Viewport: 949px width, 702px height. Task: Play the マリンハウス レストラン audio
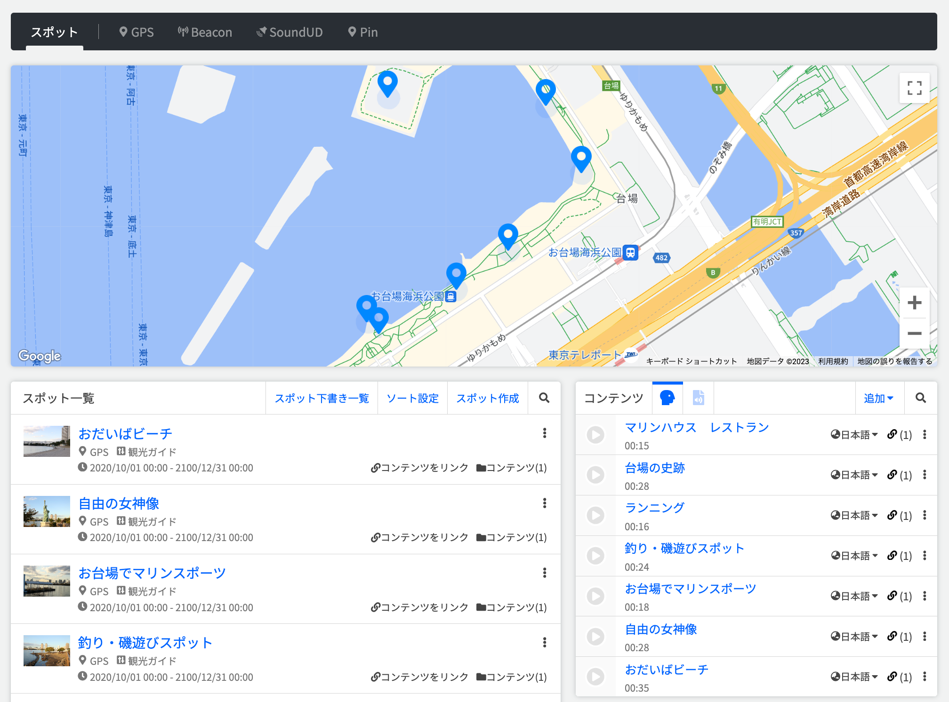(595, 435)
